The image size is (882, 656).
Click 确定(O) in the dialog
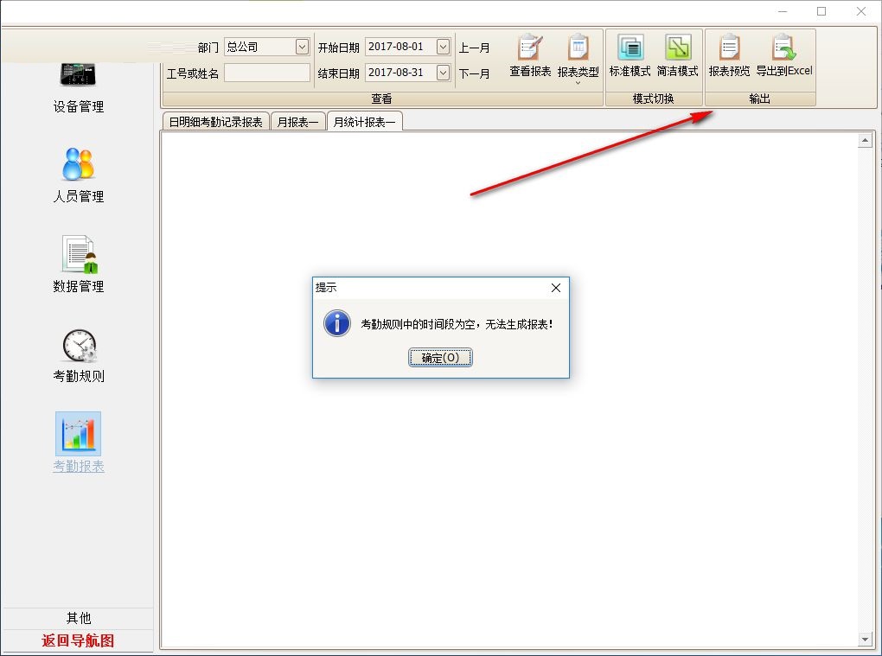click(440, 358)
